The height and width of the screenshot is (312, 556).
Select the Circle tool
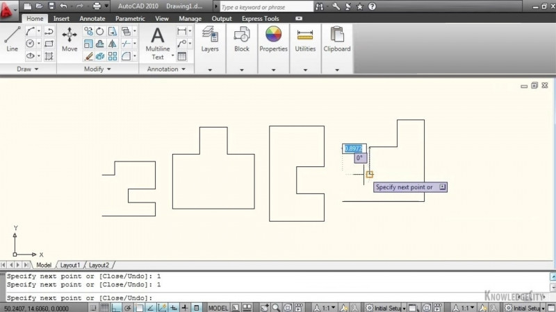(x=30, y=44)
